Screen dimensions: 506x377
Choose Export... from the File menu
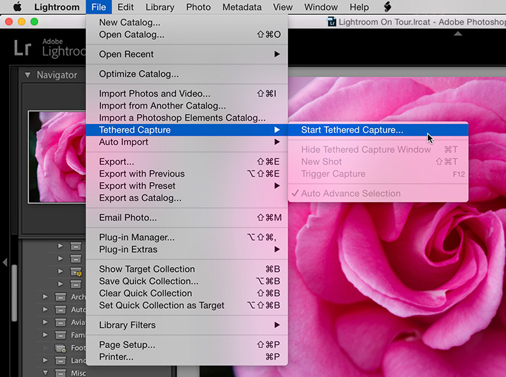tap(187, 162)
